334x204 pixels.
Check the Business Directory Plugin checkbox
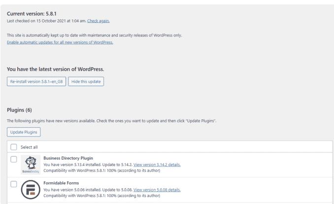[14, 159]
